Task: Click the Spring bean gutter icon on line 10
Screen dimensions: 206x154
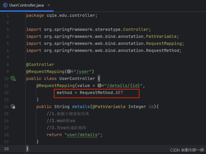Action: click(13, 78)
